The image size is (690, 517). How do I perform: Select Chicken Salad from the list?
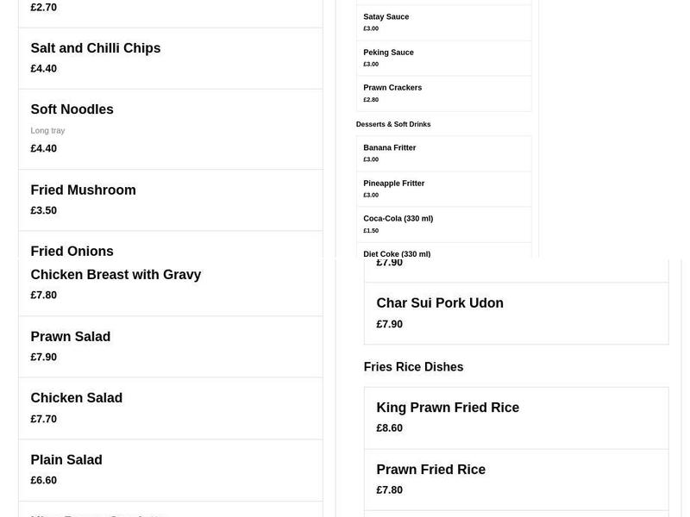[x=76, y=398]
